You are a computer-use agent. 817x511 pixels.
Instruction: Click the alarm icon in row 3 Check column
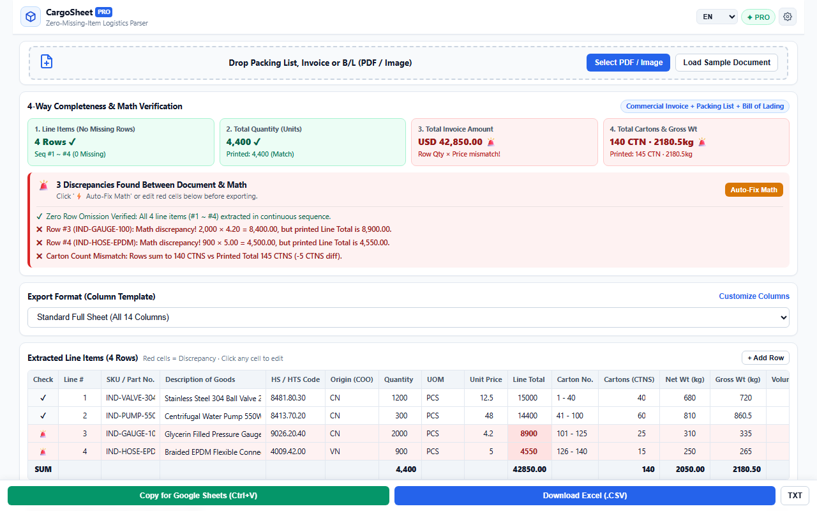tap(43, 434)
